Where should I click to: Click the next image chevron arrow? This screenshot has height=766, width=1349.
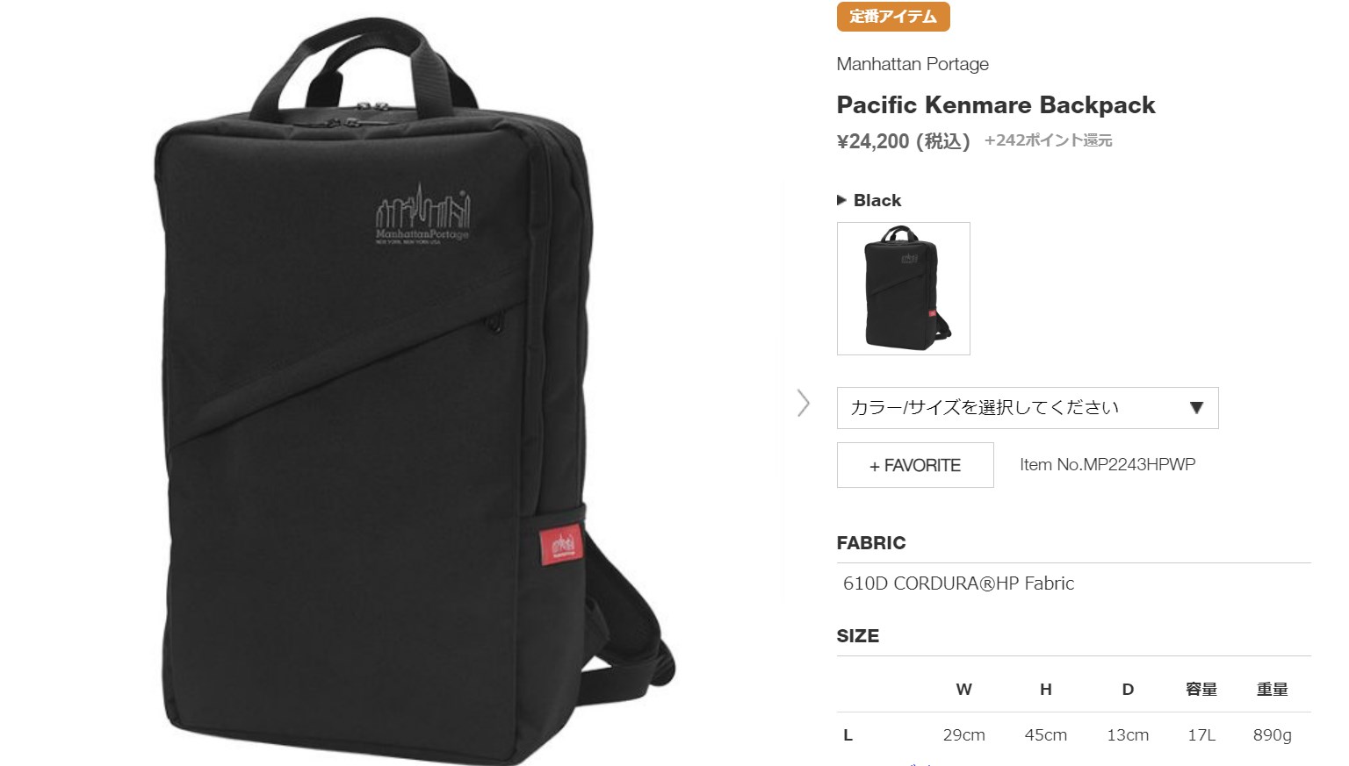[x=803, y=403]
